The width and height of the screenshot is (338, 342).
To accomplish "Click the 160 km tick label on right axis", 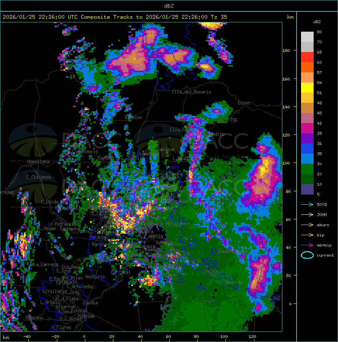I will tap(286, 79).
